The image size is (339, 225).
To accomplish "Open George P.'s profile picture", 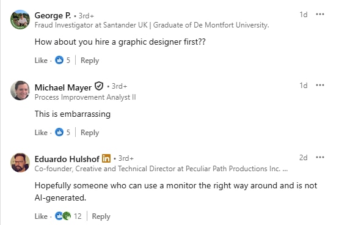I will click(x=20, y=20).
